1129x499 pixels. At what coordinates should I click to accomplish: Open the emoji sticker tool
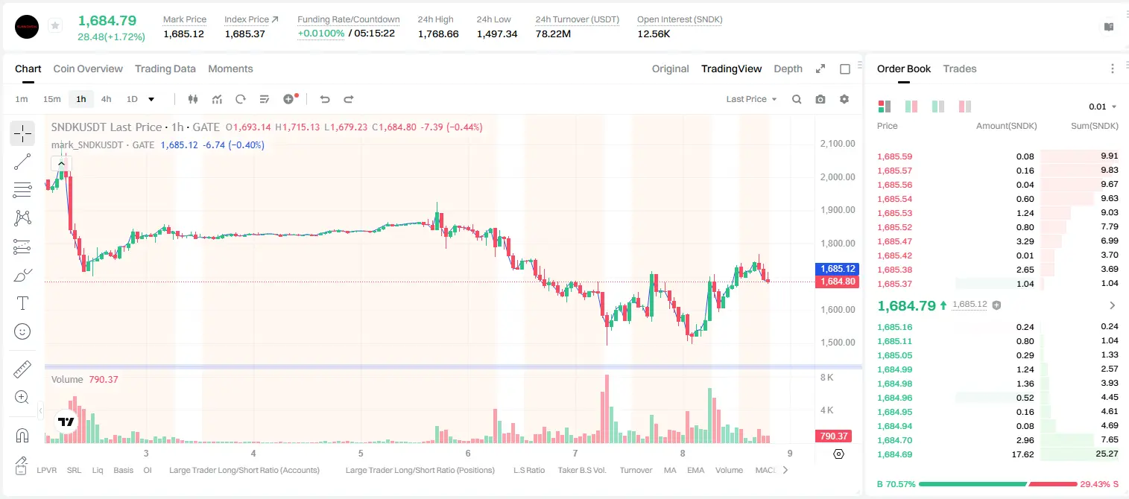22,331
